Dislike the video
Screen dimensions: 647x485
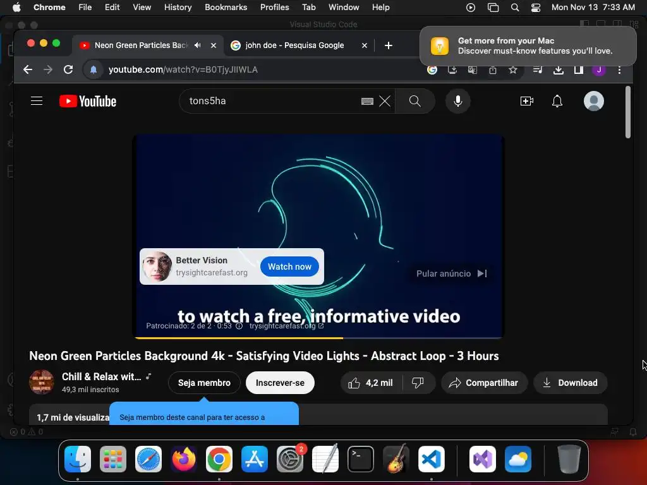click(418, 383)
